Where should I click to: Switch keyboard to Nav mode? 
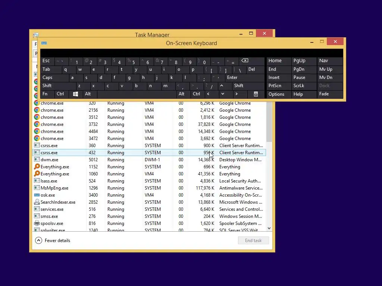coord(330,61)
